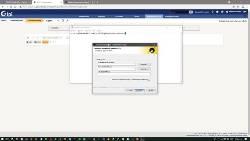Click the search icon next to Agent
This screenshot has width=250, height=141.
[x=63, y=21]
